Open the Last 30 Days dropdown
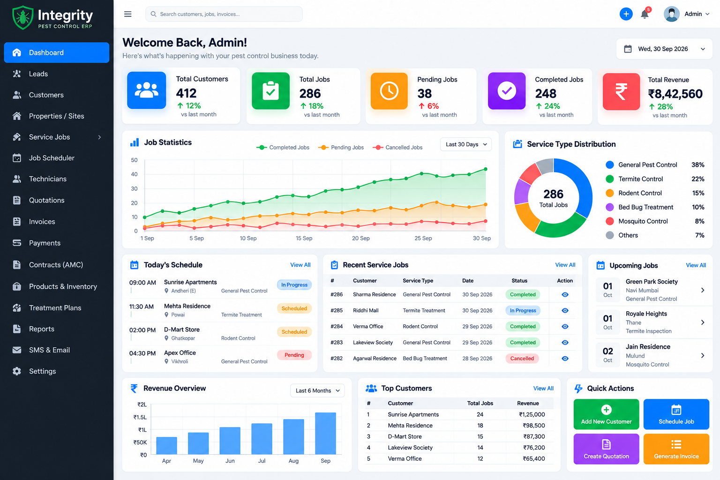The height and width of the screenshot is (480, 720). coord(466,144)
